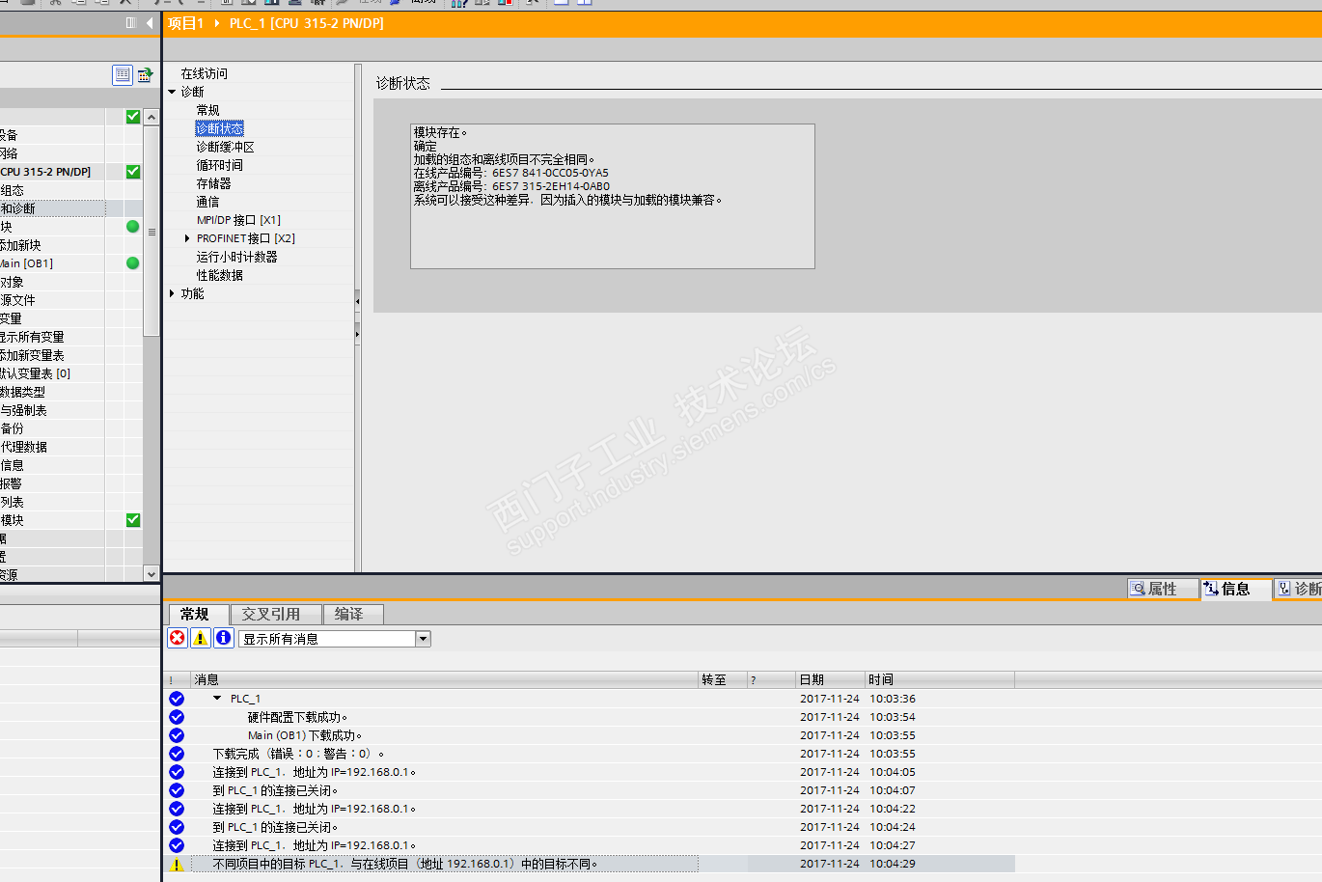Click the green check in the project tree header row
1322x882 pixels.
click(133, 117)
